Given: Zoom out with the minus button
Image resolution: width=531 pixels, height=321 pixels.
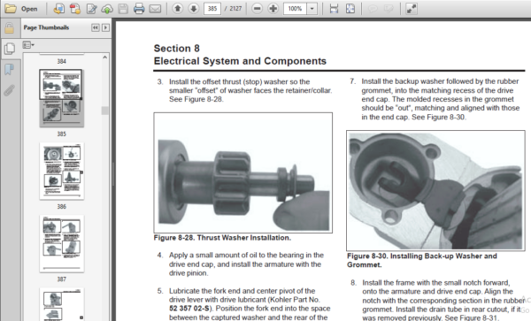Looking at the screenshot, I should 257,9.
